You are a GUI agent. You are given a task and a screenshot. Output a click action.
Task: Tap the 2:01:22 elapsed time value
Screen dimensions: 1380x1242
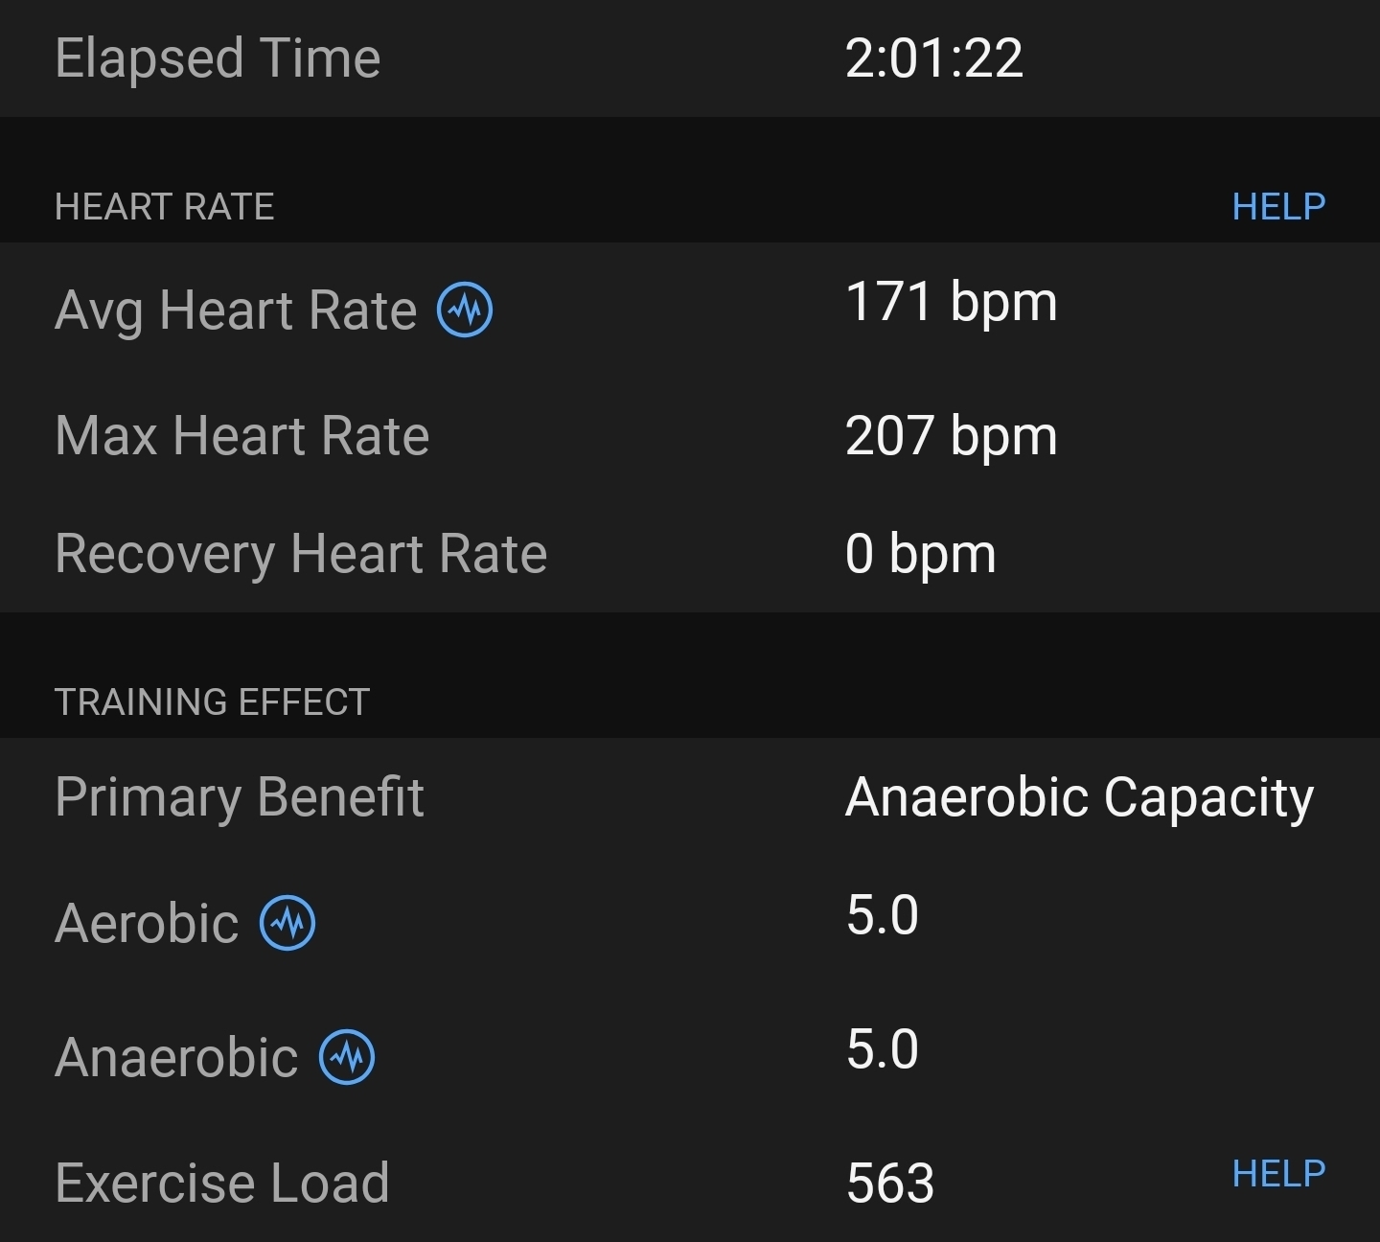click(x=933, y=58)
